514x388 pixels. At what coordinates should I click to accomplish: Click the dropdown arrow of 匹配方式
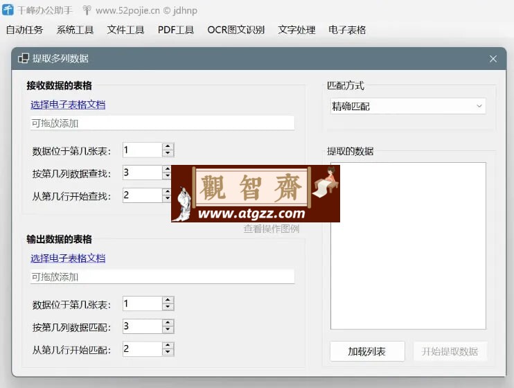coord(479,106)
